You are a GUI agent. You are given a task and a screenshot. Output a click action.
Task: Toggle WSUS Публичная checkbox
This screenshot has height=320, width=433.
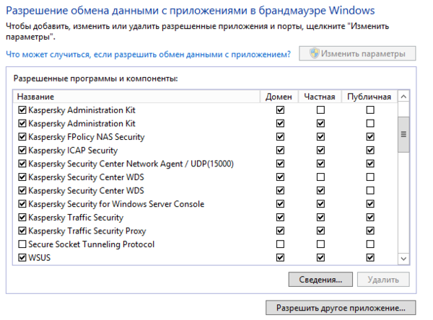pyautogui.click(x=369, y=257)
